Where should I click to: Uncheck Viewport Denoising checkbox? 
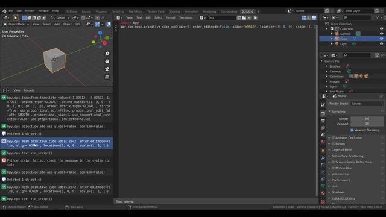[352, 130]
